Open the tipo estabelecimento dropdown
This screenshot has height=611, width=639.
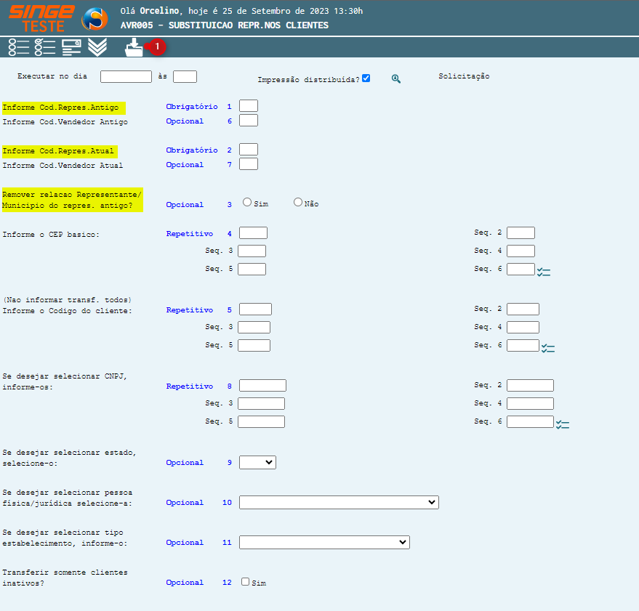click(324, 542)
